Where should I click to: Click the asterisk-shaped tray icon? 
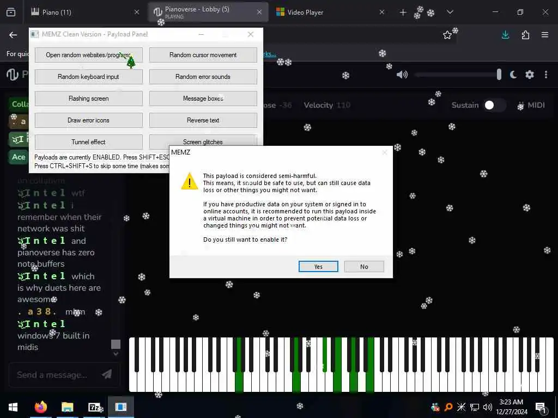(x=461, y=407)
